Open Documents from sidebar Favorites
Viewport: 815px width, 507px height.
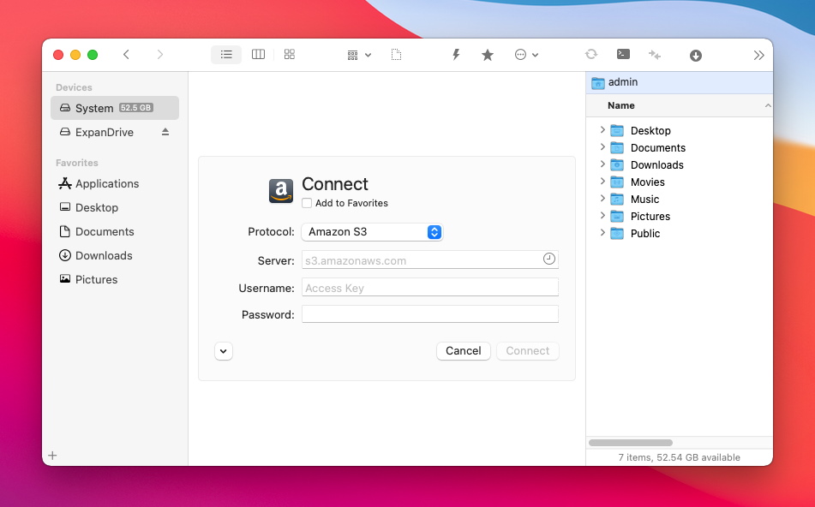tap(115, 231)
